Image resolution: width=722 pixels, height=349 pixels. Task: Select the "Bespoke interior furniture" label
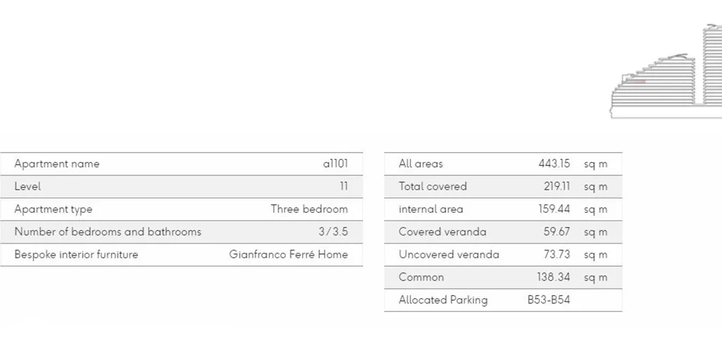pyautogui.click(x=76, y=255)
